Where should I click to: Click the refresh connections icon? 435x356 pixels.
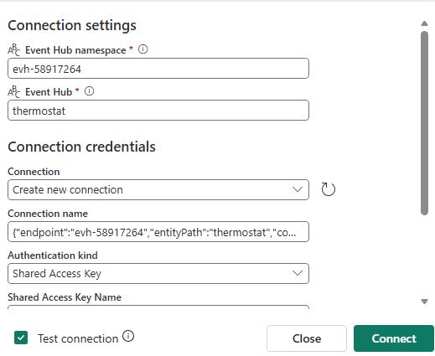pyautogui.click(x=328, y=189)
